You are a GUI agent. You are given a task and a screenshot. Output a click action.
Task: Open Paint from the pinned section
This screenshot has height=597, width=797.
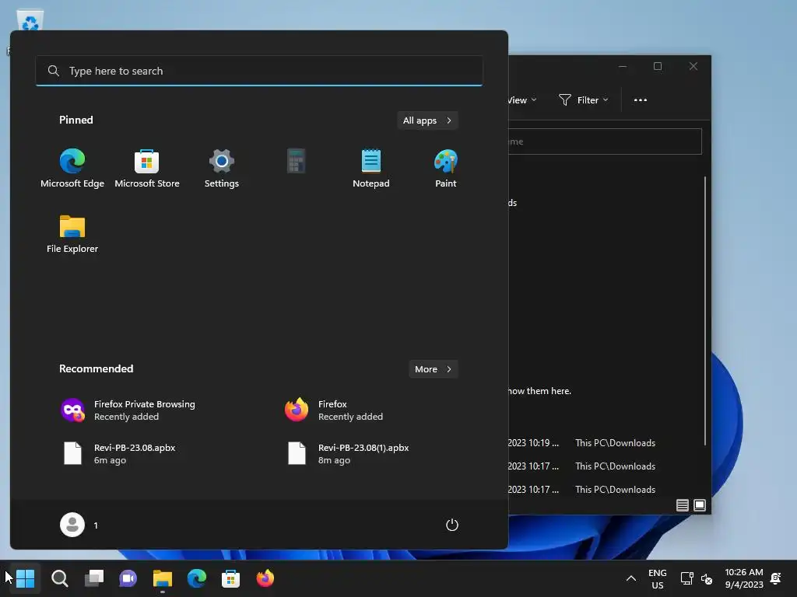[446, 169]
